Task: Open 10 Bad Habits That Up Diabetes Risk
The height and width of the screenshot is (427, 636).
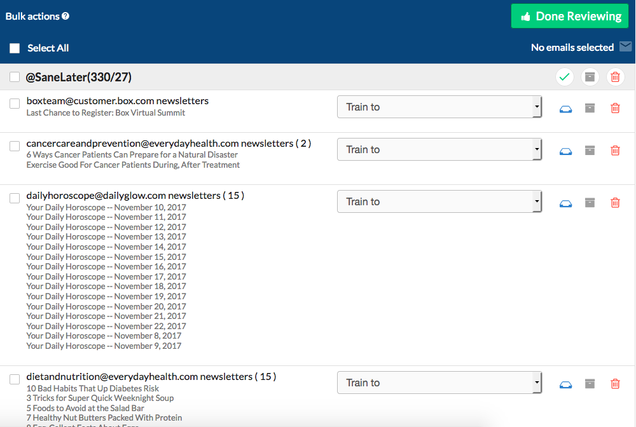Action: point(92,388)
